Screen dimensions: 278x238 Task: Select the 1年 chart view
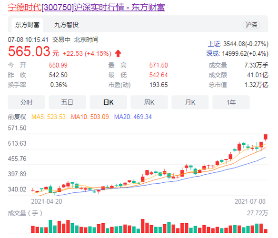pyautogui.click(x=231, y=102)
